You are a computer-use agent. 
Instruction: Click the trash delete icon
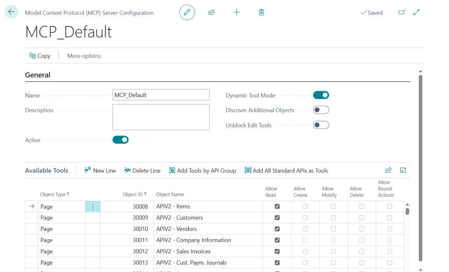[x=261, y=12]
